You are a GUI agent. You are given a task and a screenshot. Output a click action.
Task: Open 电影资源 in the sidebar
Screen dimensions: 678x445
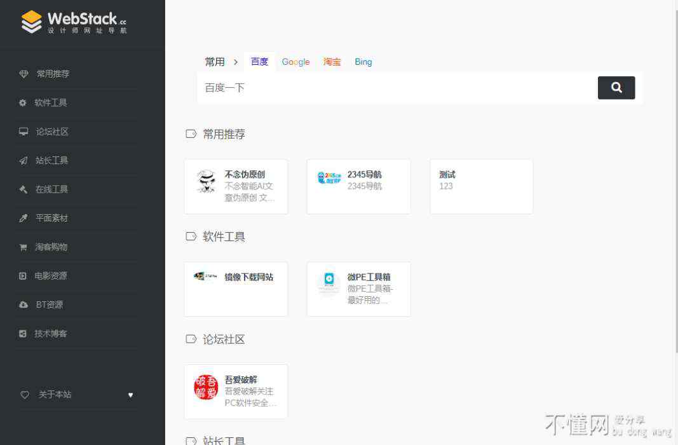point(51,276)
